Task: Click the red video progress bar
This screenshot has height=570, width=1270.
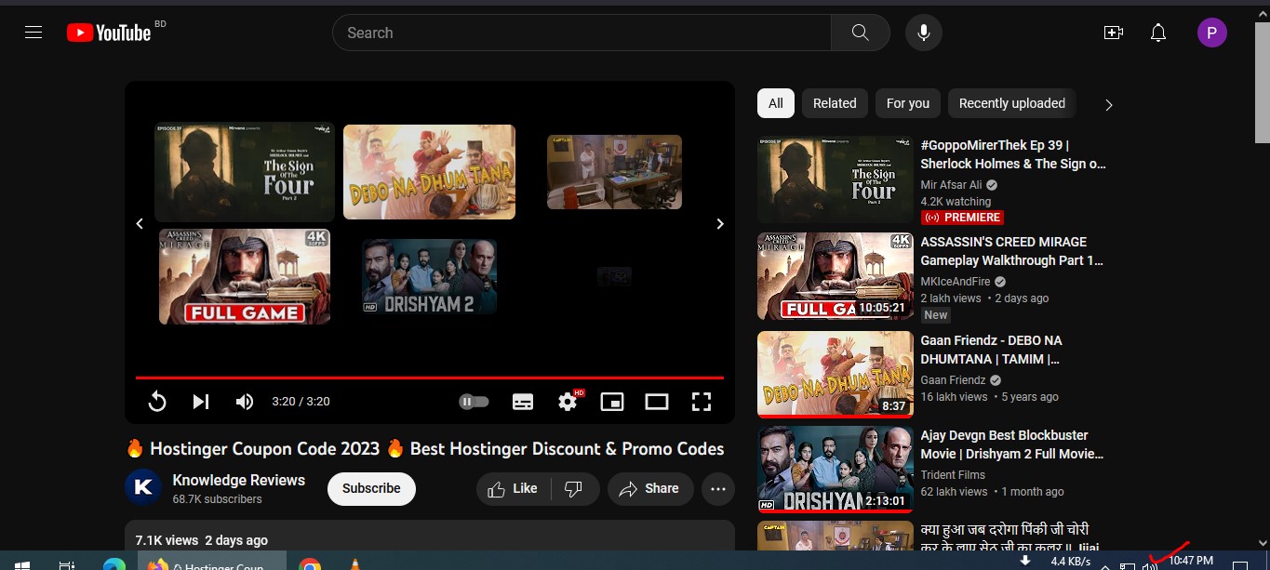Action: (429, 378)
